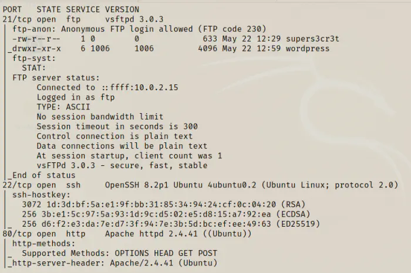Click the 80/tcp port entry
This screenshot has width=411, height=273.
[x=15, y=234]
